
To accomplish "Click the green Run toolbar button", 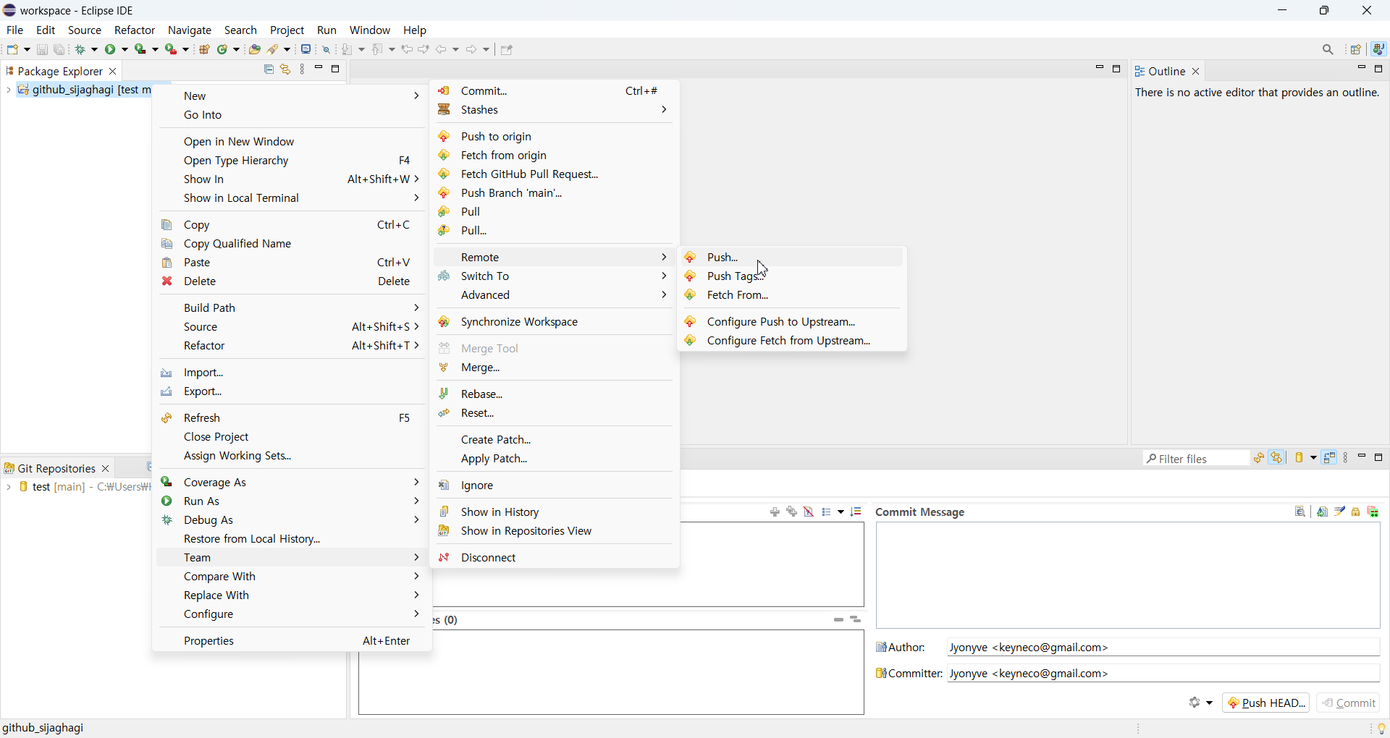I will (x=111, y=49).
